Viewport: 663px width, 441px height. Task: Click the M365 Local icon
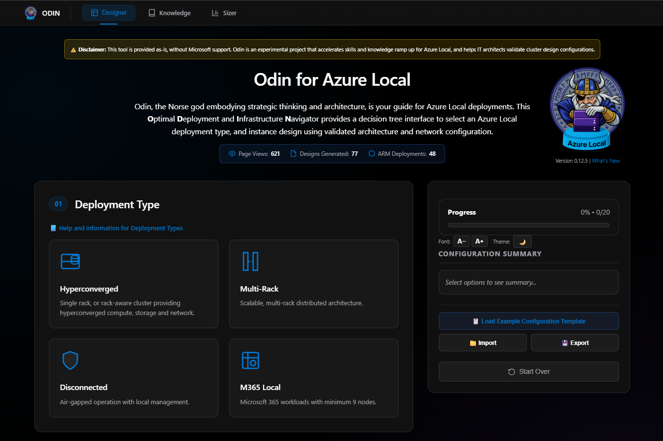point(250,360)
